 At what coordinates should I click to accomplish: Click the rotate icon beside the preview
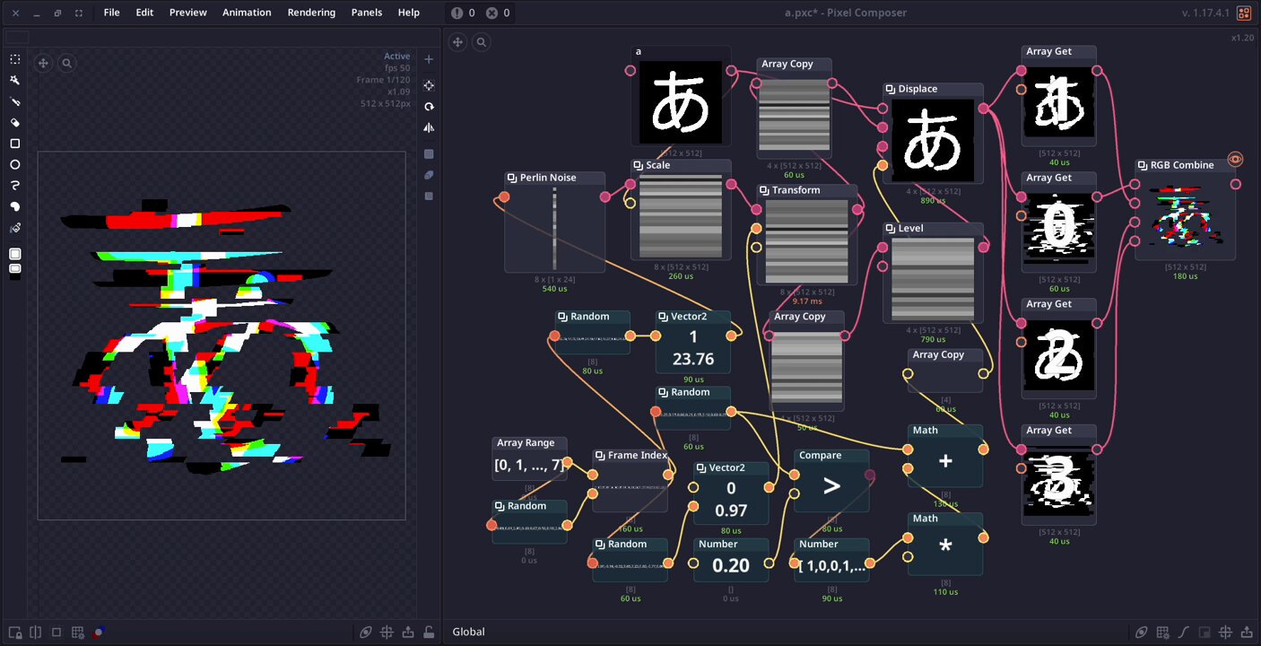pos(429,107)
